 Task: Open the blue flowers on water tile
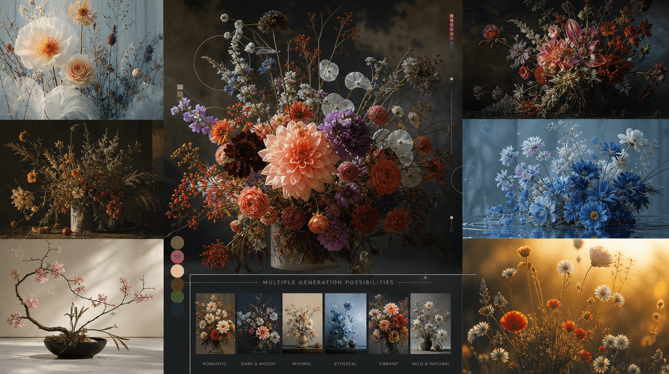pyautogui.click(x=566, y=178)
